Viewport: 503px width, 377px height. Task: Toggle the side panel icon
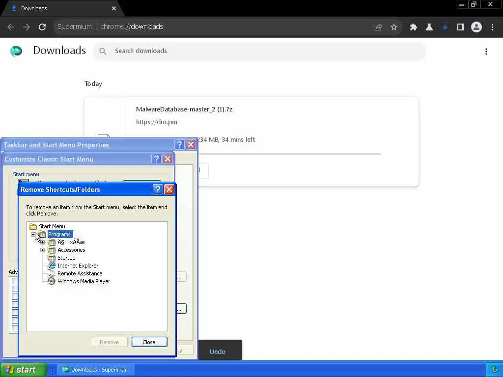pos(461,27)
